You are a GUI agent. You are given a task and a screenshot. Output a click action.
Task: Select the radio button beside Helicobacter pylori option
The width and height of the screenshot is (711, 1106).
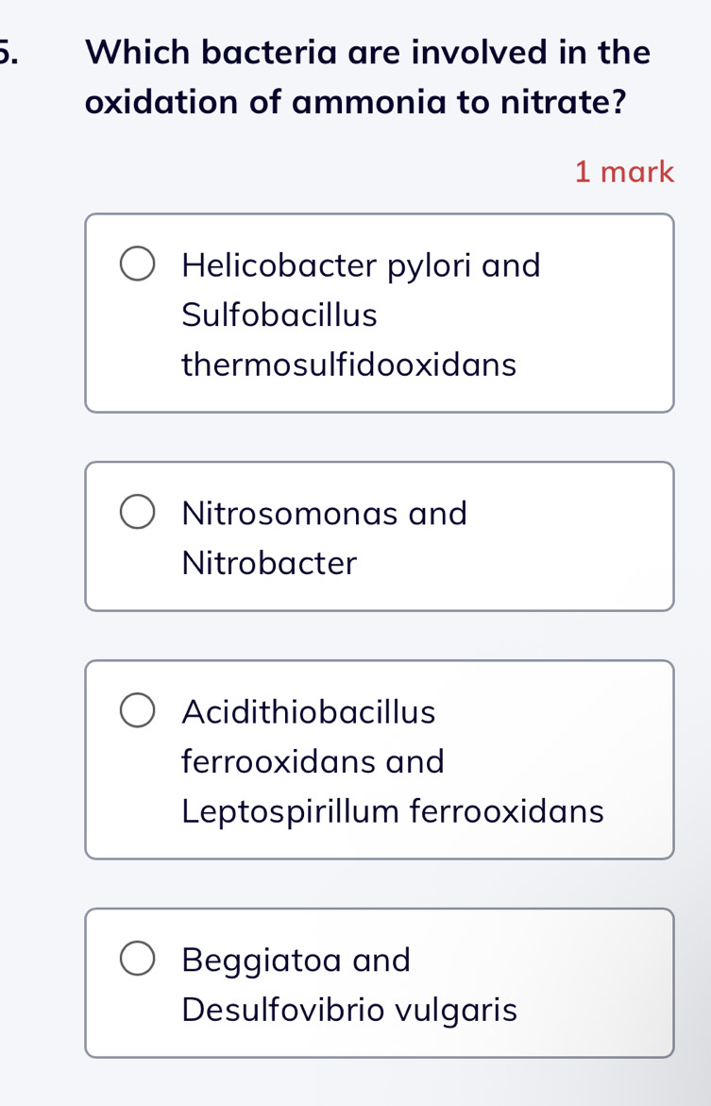137,264
